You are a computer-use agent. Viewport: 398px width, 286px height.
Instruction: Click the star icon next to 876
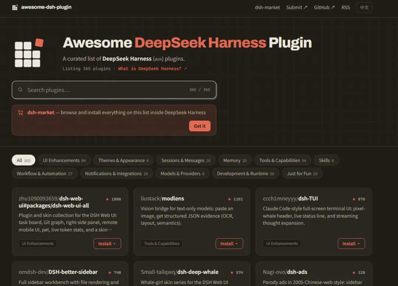point(354,199)
